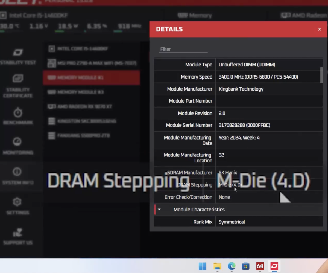Click the OCCT taskbar icon
The image size is (328, 273).
pos(274,266)
